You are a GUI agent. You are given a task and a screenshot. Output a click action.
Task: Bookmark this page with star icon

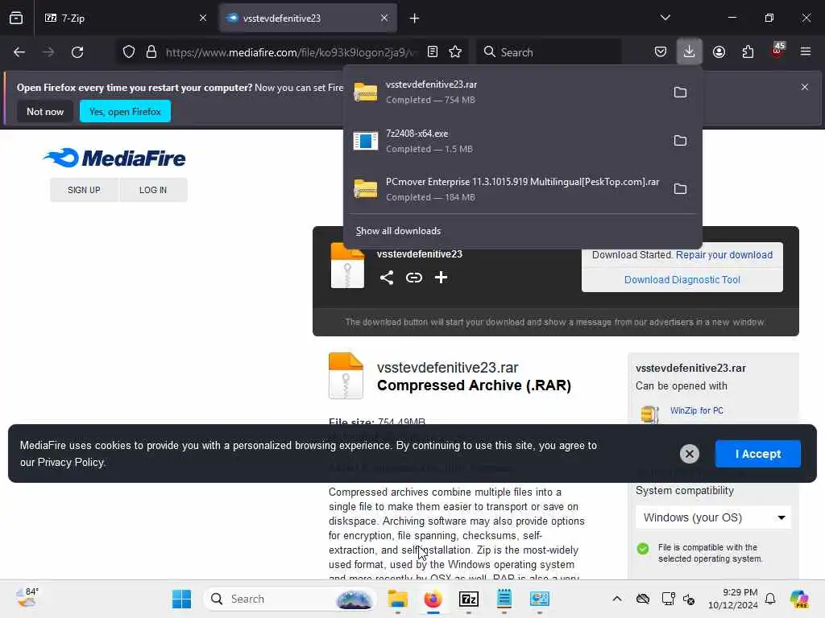pos(456,52)
